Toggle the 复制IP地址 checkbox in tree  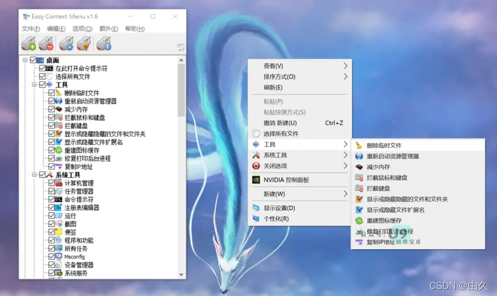pyautogui.click(x=51, y=166)
